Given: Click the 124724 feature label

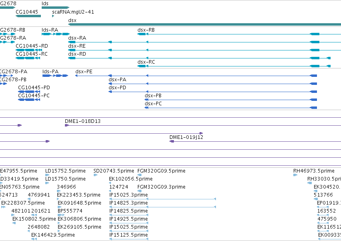Looking at the screenshot, I should tap(119, 187).
